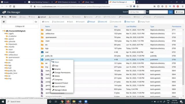Open Chrome from the Windows taskbar

click(62, 101)
